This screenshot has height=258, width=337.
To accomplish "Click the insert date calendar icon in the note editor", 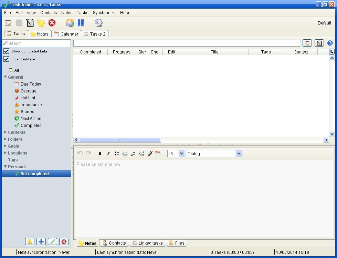I will (158, 153).
